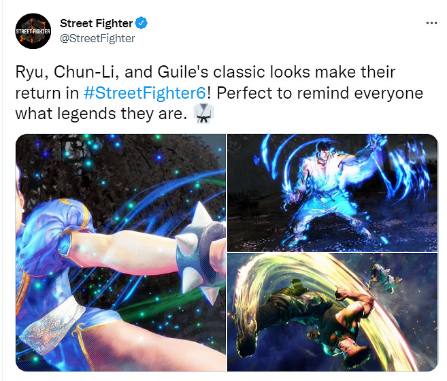The image size is (447, 381).
Task: Click the white sash on Chun-Li's outfit
Action: [x=53, y=325]
